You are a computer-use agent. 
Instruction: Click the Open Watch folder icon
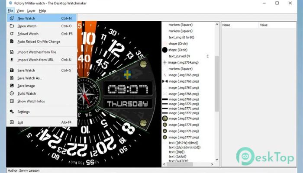click(x=12, y=26)
